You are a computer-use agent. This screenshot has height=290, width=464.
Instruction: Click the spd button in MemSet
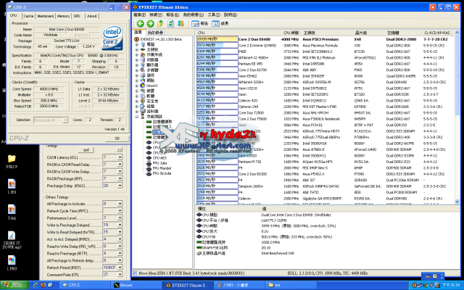[86, 150]
